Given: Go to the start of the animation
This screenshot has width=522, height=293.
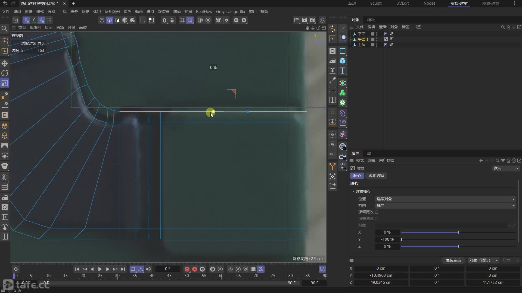Looking at the screenshot, I should (77, 269).
